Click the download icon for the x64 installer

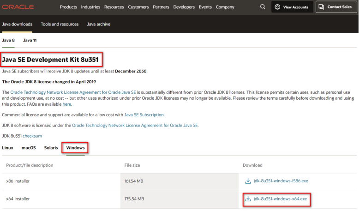coord(248,199)
